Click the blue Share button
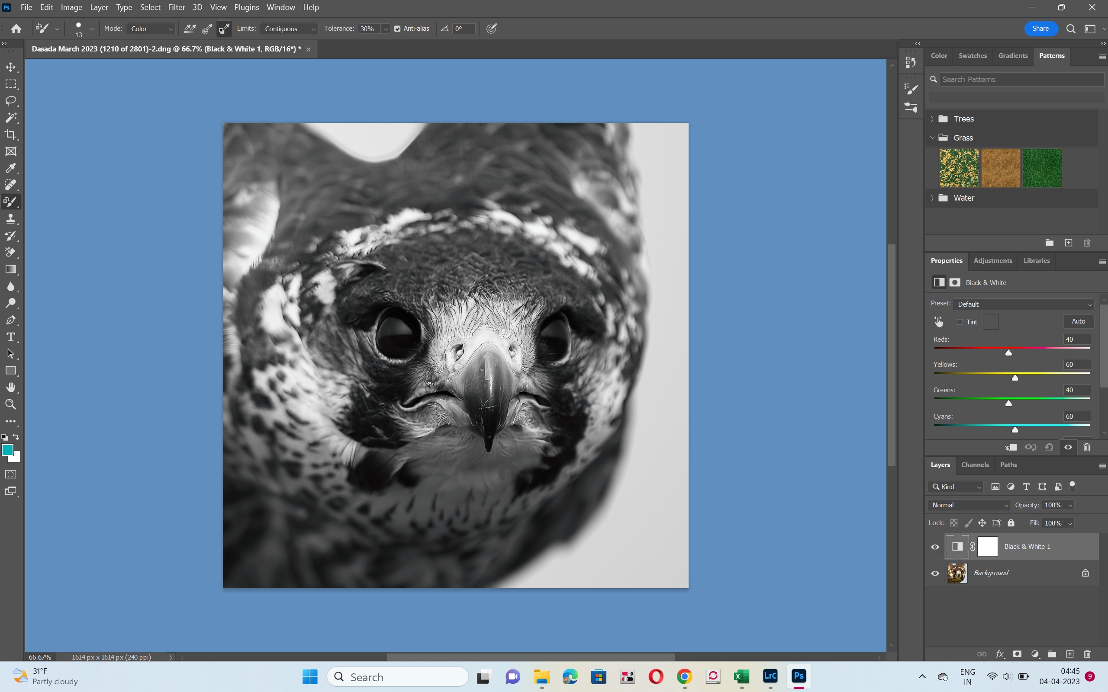 1040,29
